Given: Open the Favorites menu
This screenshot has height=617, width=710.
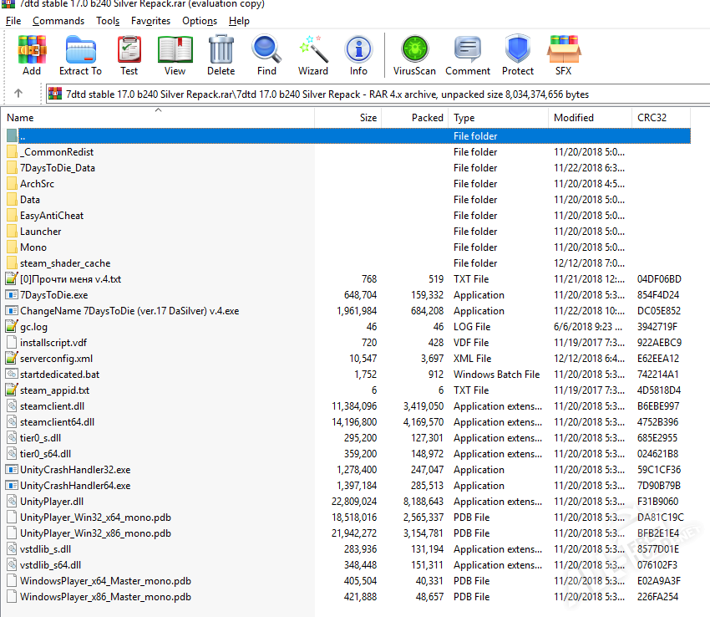Looking at the screenshot, I should [x=150, y=21].
